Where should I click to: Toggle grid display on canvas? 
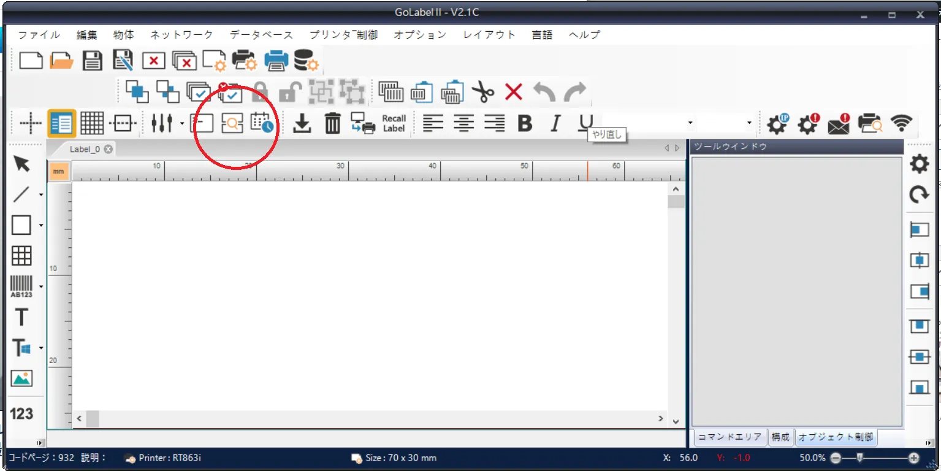coord(92,124)
